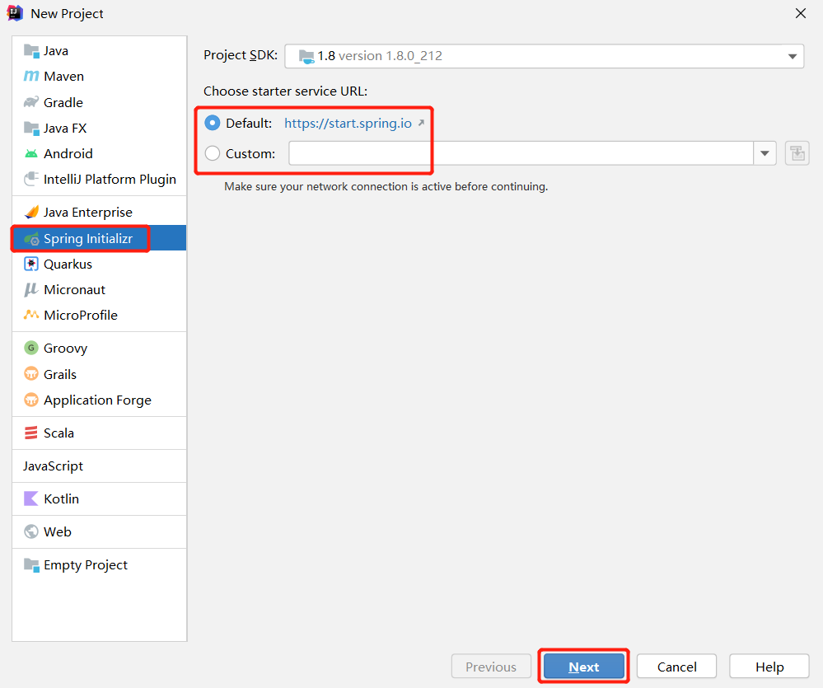This screenshot has height=688, width=823.
Task: Click the Spring Initializr leaf icon
Action: click(x=31, y=239)
